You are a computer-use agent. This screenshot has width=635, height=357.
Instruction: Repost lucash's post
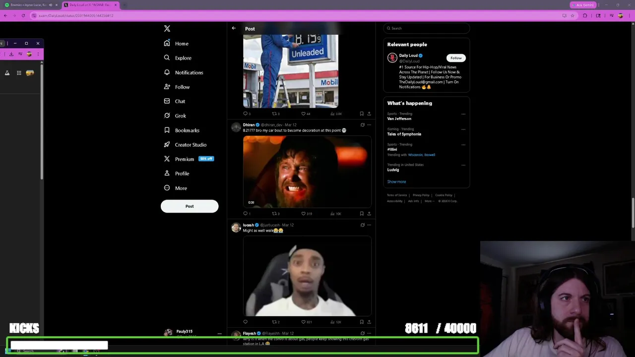[x=275, y=322]
